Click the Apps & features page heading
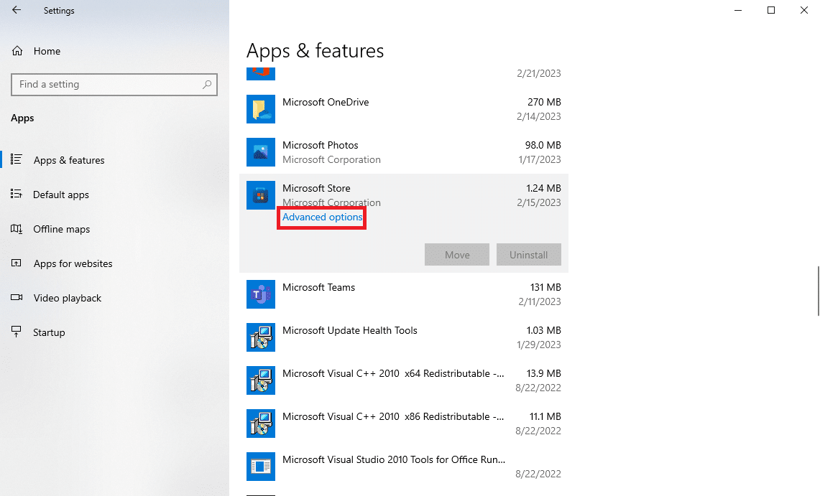The width and height of the screenshot is (820, 496). point(315,51)
